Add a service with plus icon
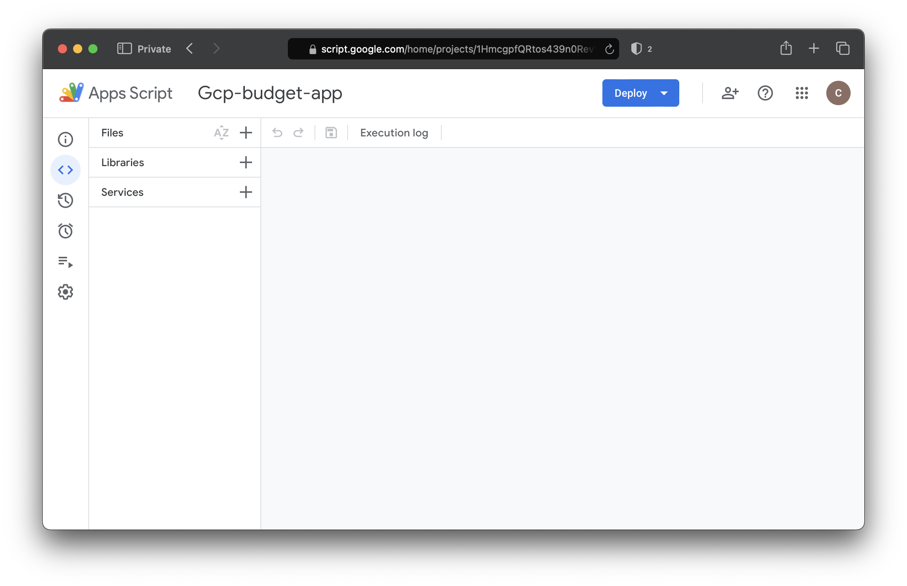Image resolution: width=907 pixels, height=586 pixels. click(246, 192)
